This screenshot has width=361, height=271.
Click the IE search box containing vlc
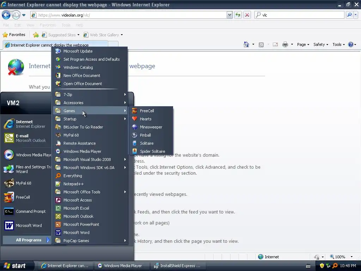pos(300,15)
